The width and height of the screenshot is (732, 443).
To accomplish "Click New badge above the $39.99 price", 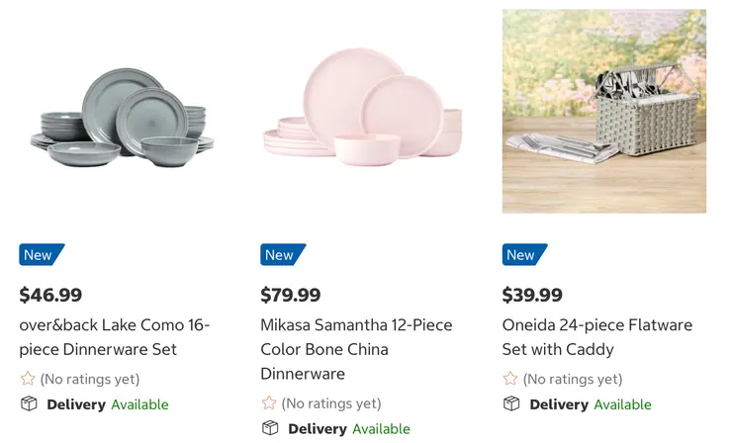I will (x=523, y=255).
